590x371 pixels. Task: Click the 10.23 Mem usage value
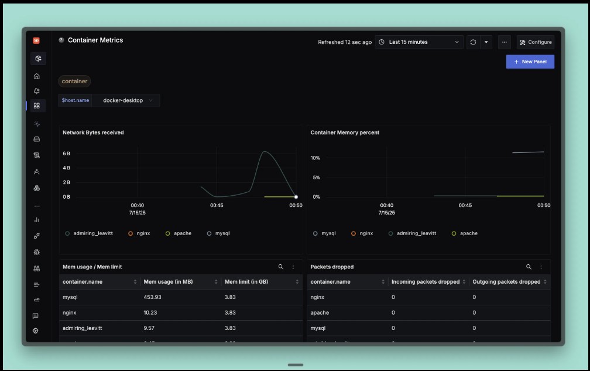[150, 312]
